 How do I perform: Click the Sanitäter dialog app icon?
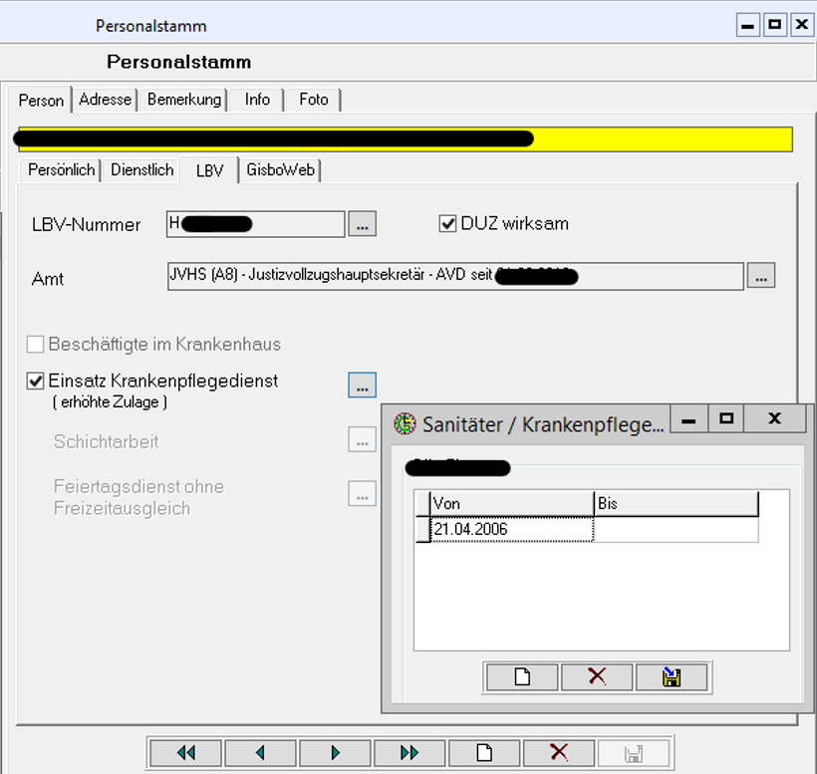pos(405,423)
